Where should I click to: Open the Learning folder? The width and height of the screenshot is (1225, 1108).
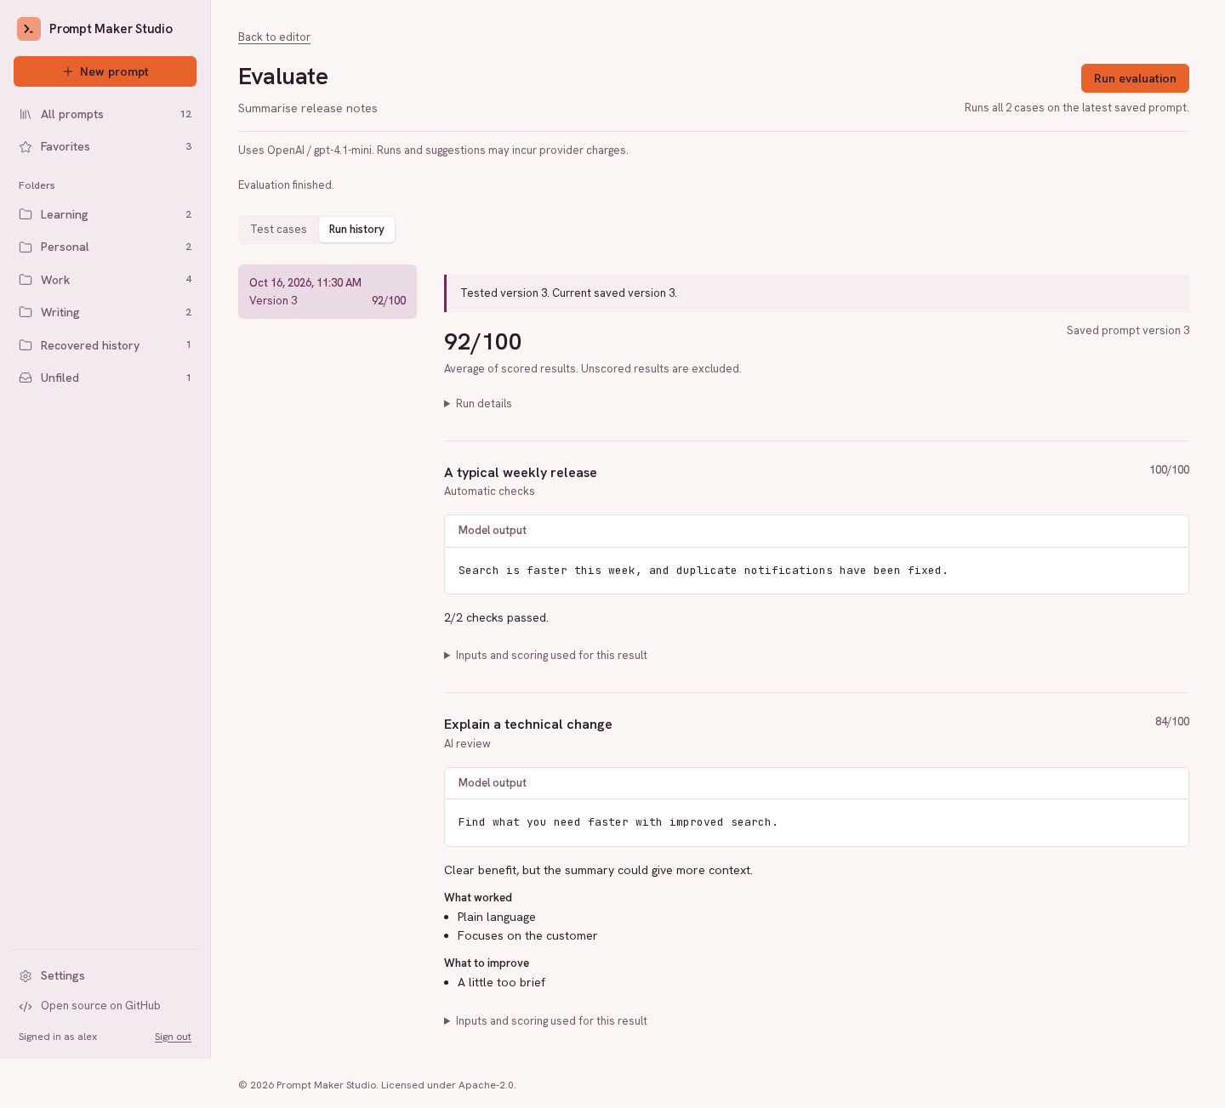point(105,214)
